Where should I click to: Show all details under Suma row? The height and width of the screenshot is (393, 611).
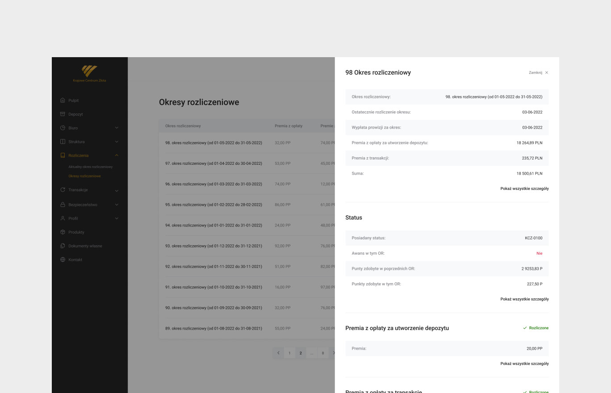tap(524, 188)
